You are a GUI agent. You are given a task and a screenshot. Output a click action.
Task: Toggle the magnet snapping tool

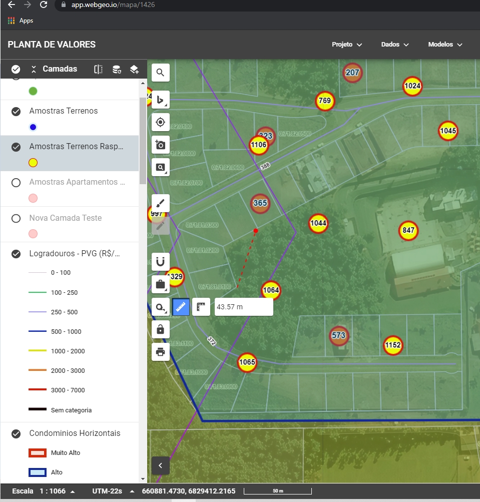click(160, 262)
